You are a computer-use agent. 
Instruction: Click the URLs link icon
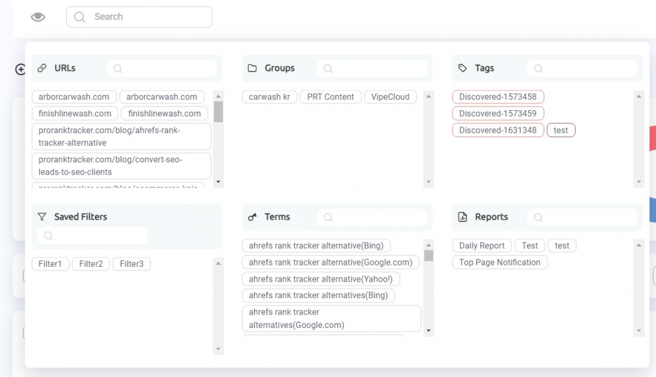point(42,68)
